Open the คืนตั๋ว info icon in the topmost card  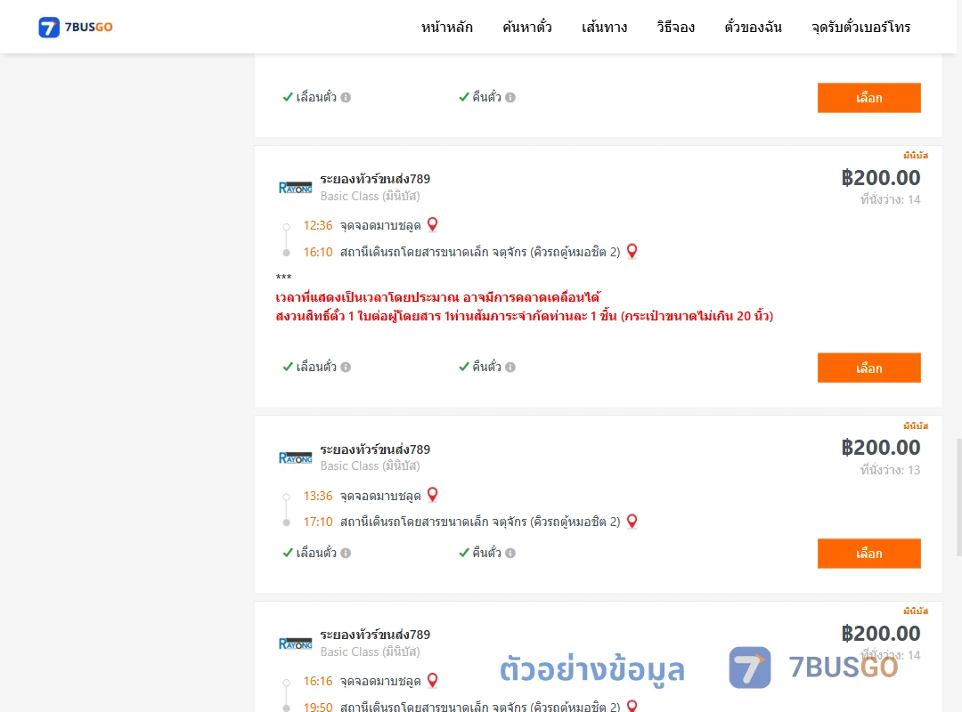(x=510, y=98)
